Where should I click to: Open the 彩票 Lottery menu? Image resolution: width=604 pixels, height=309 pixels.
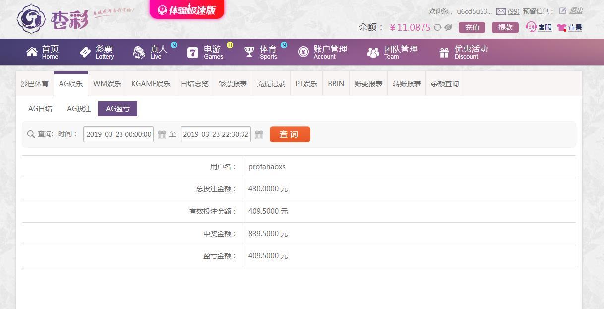(97, 52)
